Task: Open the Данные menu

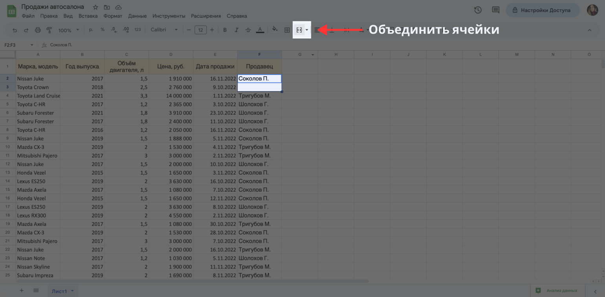Action: [137, 16]
